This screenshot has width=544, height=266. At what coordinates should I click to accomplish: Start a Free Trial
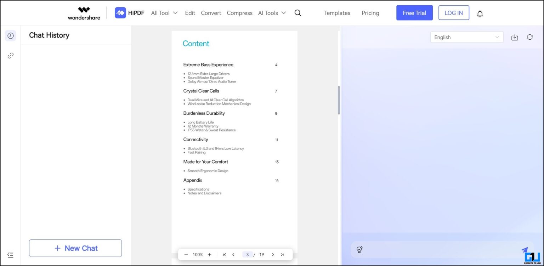point(414,13)
